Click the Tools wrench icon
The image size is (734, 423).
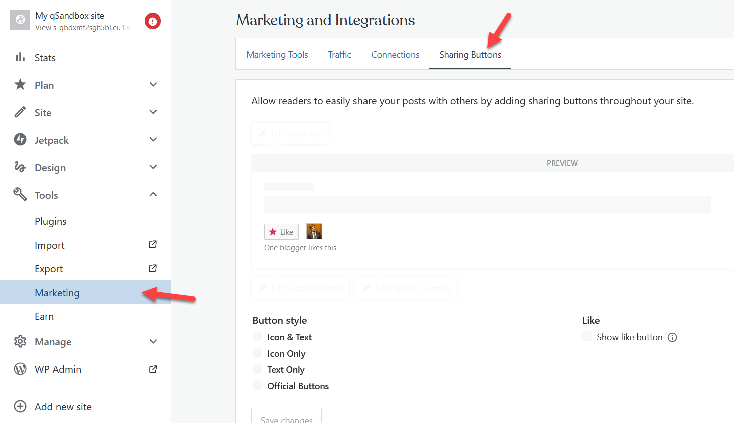tap(20, 195)
